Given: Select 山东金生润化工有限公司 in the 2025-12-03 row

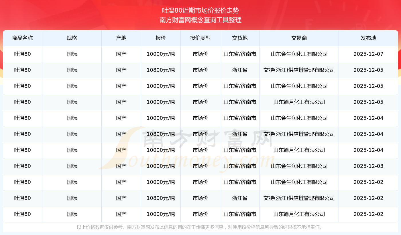Looking at the screenshot, I should [x=299, y=166].
